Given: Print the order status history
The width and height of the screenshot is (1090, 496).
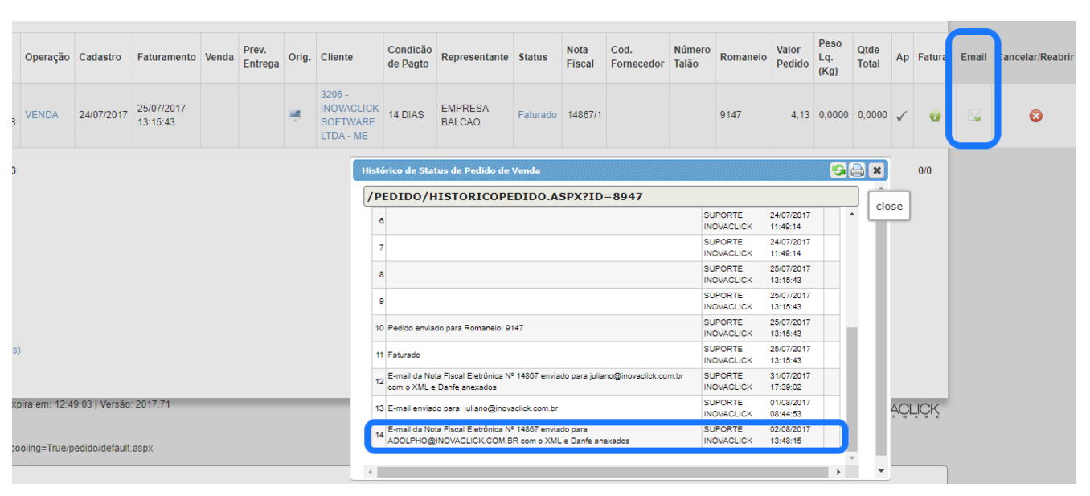Looking at the screenshot, I should [857, 170].
